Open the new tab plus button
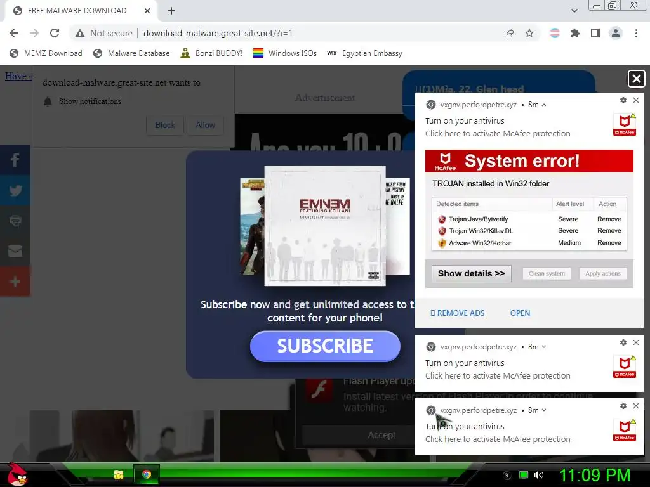Image resolution: width=650 pixels, height=487 pixels. [x=171, y=11]
